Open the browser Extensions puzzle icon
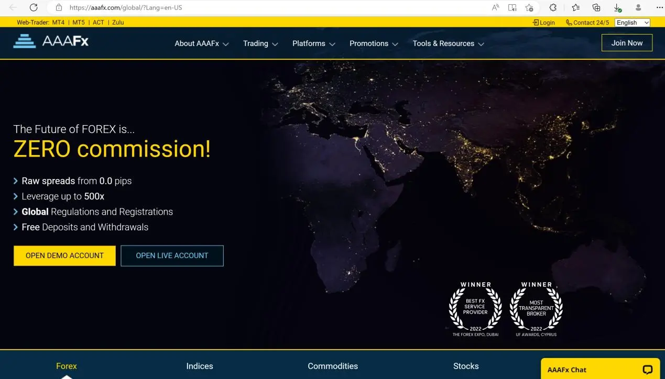Viewport: 665px width, 379px height. click(x=553, y=7)
